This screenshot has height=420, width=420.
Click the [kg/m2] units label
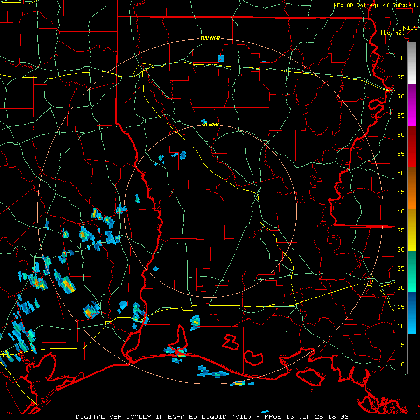392,33
